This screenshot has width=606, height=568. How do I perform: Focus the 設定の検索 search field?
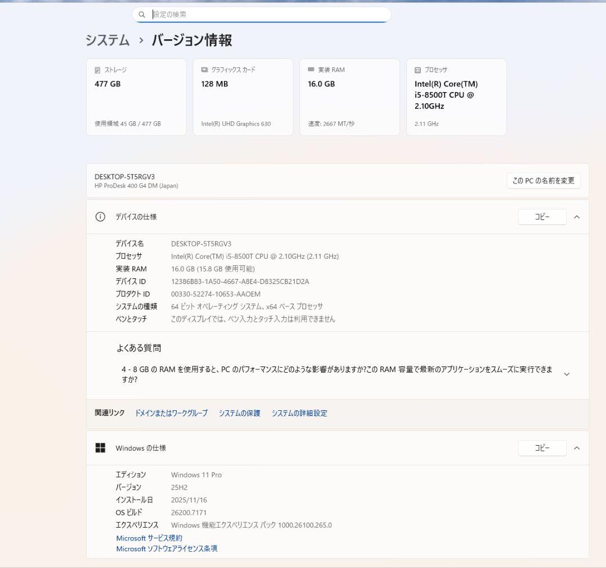click(x=269, y=15)
